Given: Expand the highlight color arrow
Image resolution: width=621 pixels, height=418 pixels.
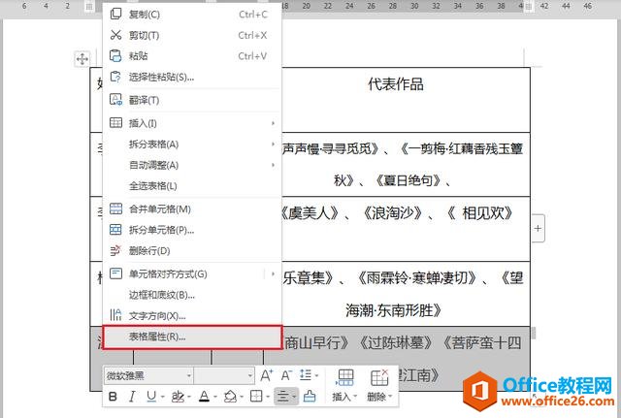Looking at the screenshot, I should point(189,397).
